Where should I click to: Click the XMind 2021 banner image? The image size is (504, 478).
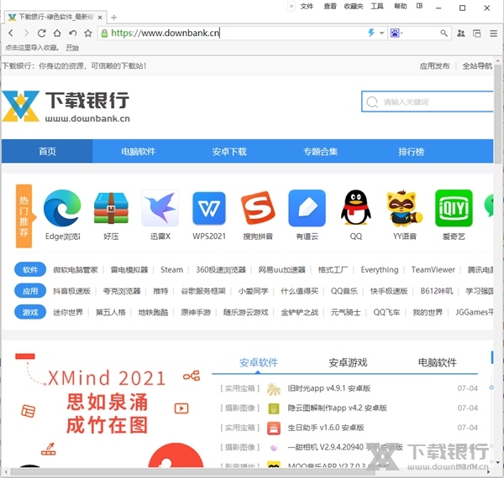108,409
